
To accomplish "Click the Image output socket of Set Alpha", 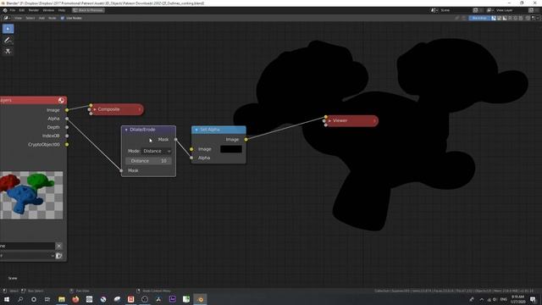I will (246, 139).
